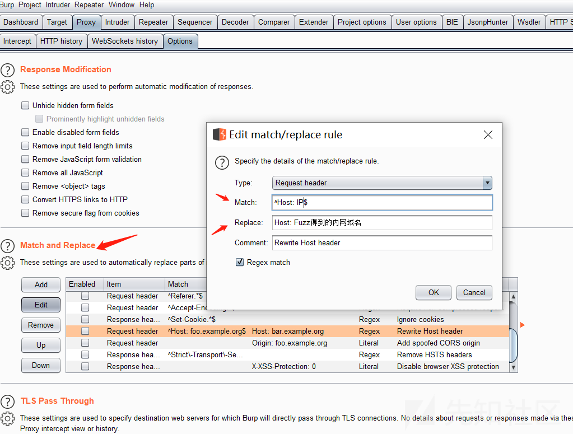The image size is (573, 434).
Task: Click the Burp logo in dialog title
Action: coord(220,134)
